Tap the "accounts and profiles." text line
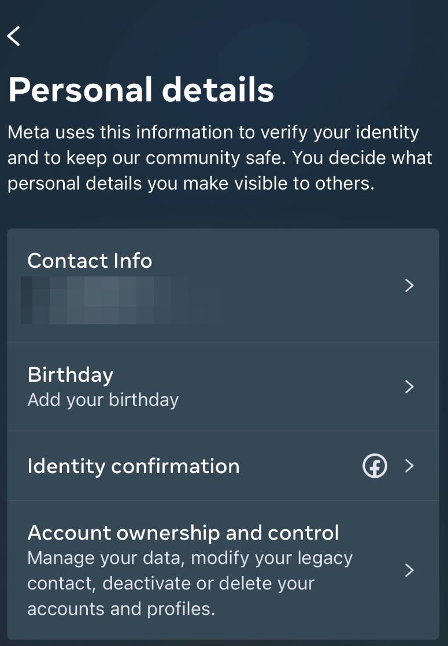Screen dimensions: 448x646 tap(121, 609)
